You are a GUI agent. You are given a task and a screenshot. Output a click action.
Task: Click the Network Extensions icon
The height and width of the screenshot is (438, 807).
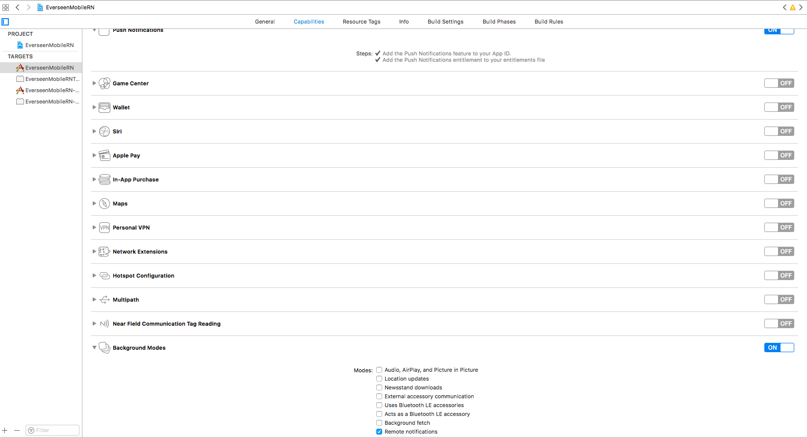pos(104,252)
